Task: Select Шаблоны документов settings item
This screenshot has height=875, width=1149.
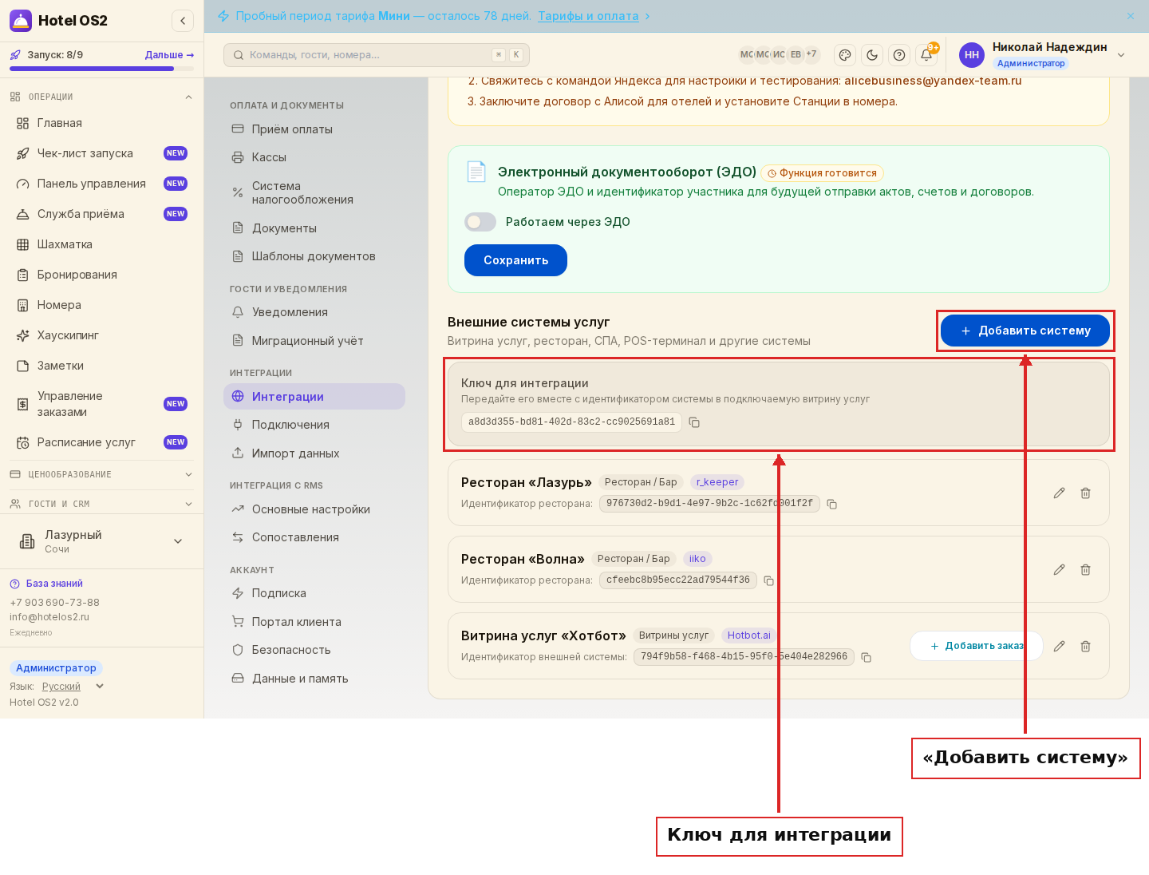Action: (314, 256)
